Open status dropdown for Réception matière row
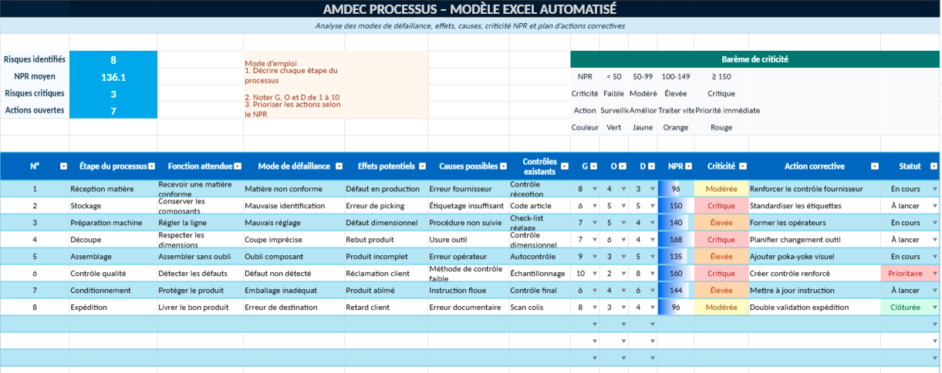This screenshot has height=373, width=942. tap(935, 189)
